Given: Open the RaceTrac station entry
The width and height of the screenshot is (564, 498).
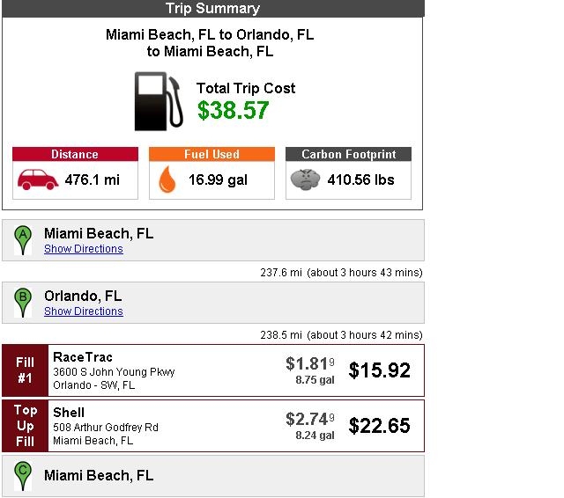Looking at the screenshot, I should click(x=82, y=357).
